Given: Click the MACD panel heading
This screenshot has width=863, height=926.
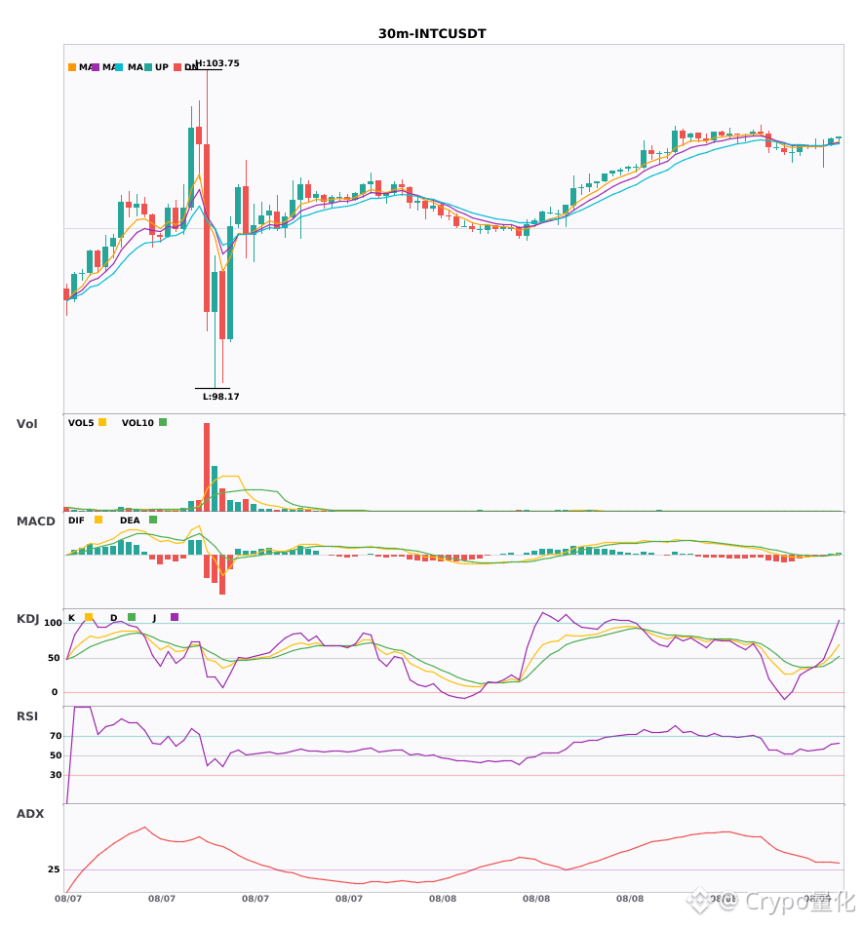Looking at the screenshot, I should 35,521.
